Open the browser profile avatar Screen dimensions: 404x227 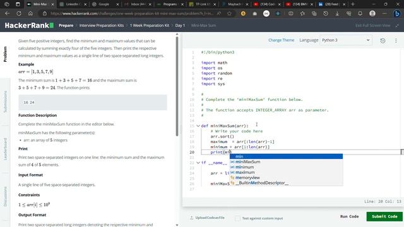tap(372, 13)
